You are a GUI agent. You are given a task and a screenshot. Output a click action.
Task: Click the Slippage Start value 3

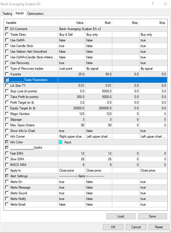click(x=99, y=120)
